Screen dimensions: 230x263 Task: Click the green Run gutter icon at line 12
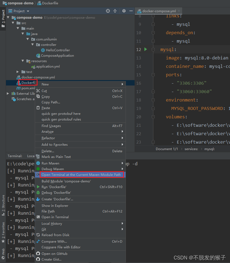tap(145, 49)
